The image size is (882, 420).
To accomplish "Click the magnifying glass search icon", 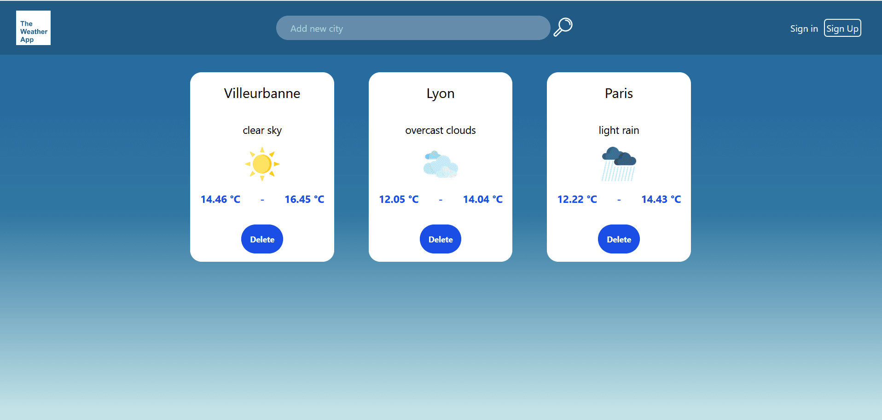I will pyautogui.click(x=563, y=27).
